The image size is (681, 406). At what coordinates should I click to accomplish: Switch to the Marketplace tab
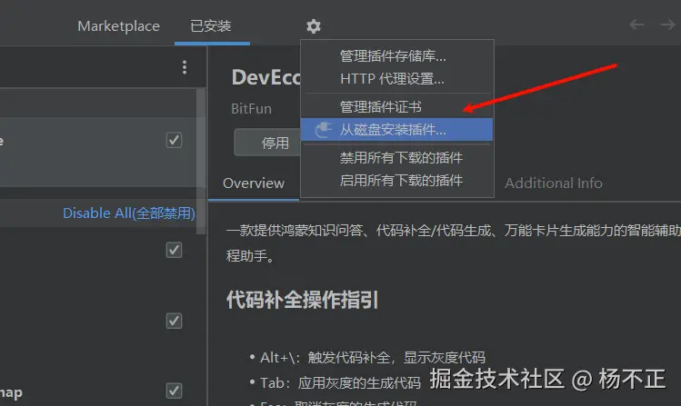click(x=118, y=26)
